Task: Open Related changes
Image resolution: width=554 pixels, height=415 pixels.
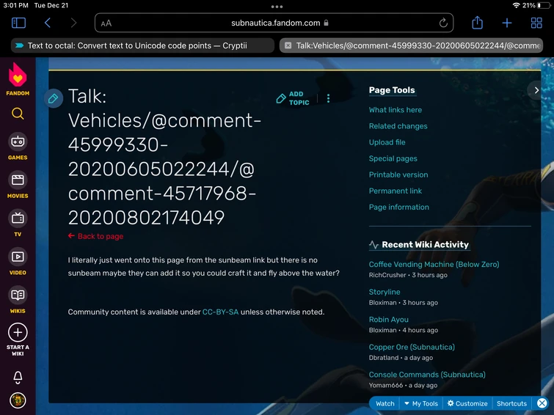Action: tap(398, 126)
